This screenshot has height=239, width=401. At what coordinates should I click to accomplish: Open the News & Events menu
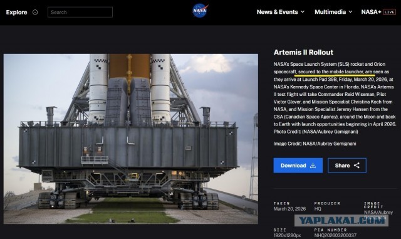pyautogui.click(x=277, y=12)
